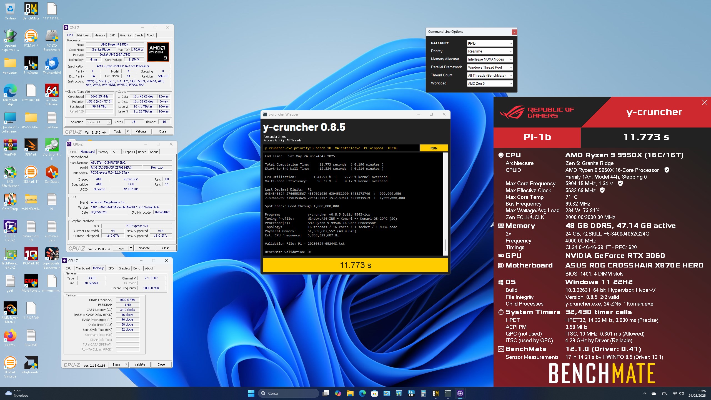The height and width of the screenshot is (400, 711).
Task: Open CrystalDiskMark 8 desktop icon
Action: 52,149
